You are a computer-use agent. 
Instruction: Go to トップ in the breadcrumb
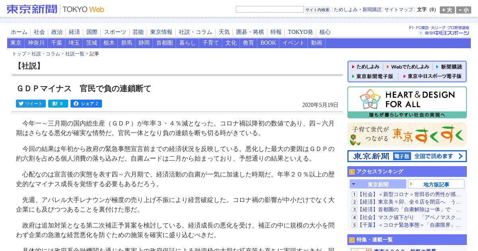pyautogui.click(x=19, y=54)
